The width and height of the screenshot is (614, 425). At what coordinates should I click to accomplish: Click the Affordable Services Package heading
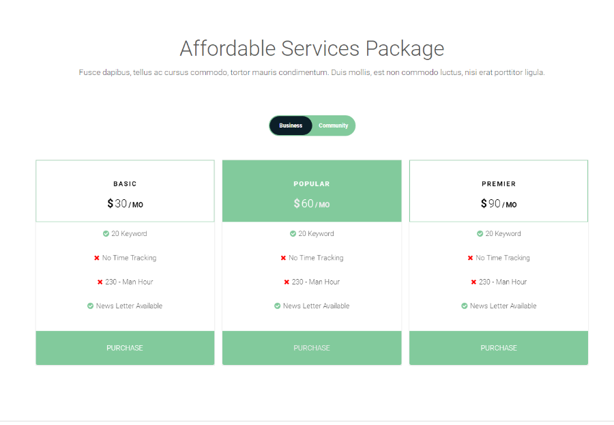click(312, 48)
